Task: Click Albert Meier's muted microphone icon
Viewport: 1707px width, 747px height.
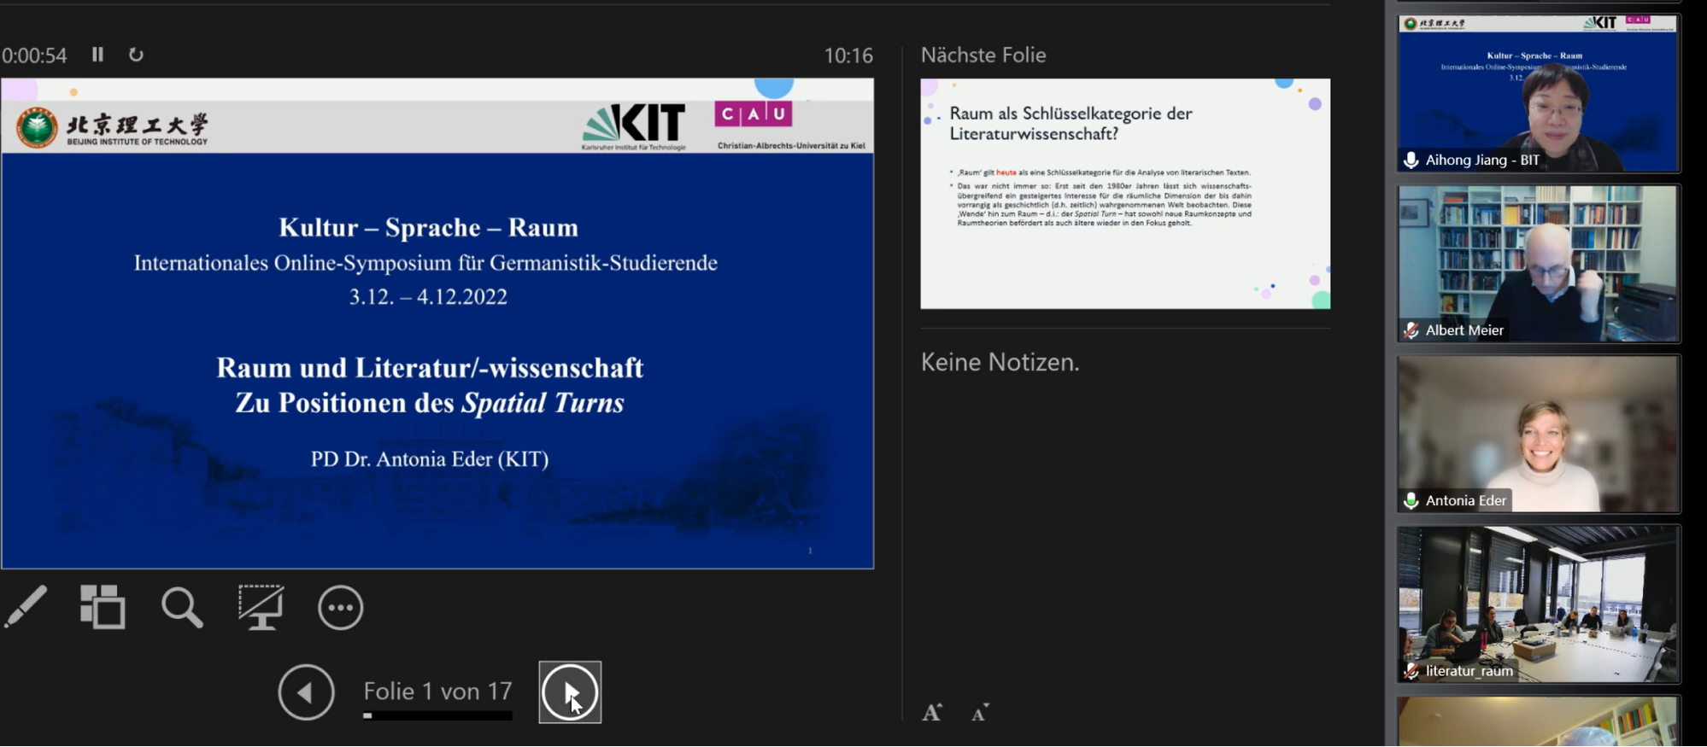Action: tap(1411, 330)
